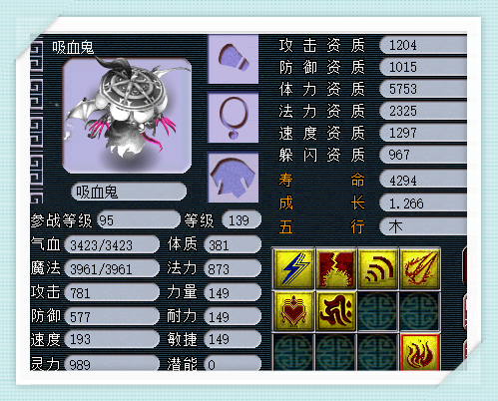Select the 法力 value field 873

coord(233,268)
